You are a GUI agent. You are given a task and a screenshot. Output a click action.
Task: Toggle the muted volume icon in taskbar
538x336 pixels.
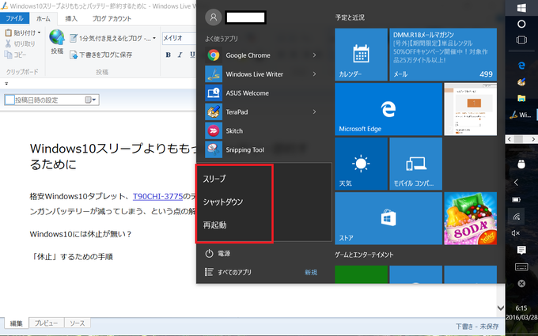pos(521,232)
